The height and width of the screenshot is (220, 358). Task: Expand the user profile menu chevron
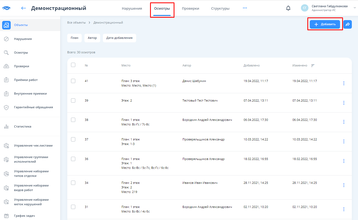click(355, 8)
